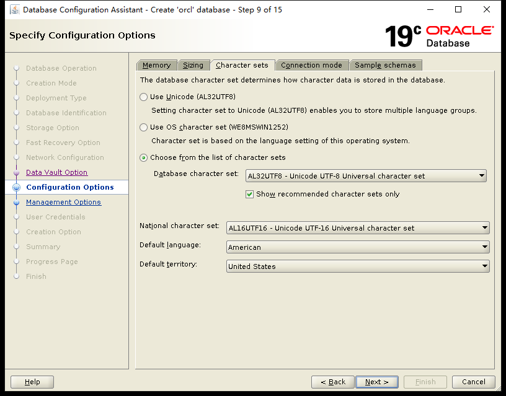Open the Default language dropdown
This screenshot has width=506, height=396.
(358, 247)
